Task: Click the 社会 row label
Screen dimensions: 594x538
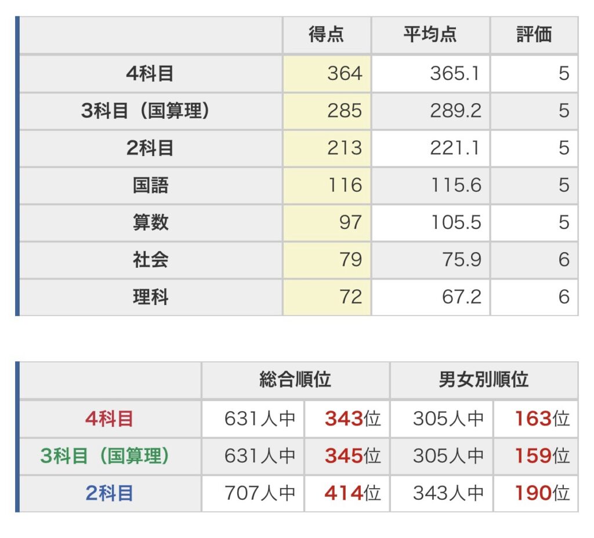Action: (150, 259)
